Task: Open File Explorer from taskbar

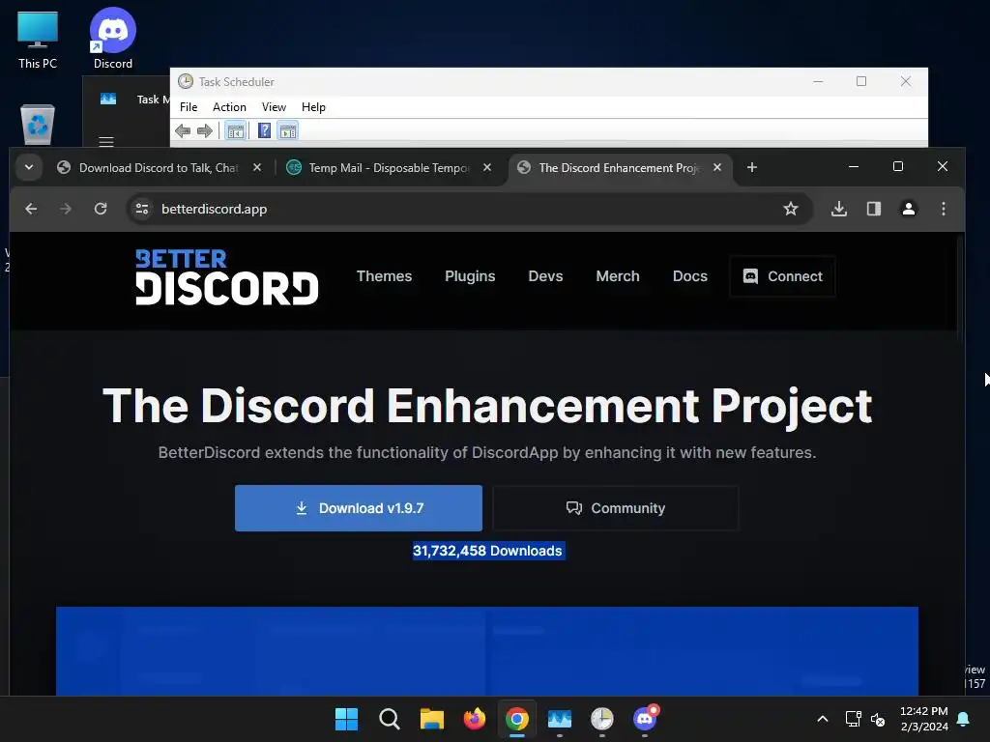Action: point(432,719)
